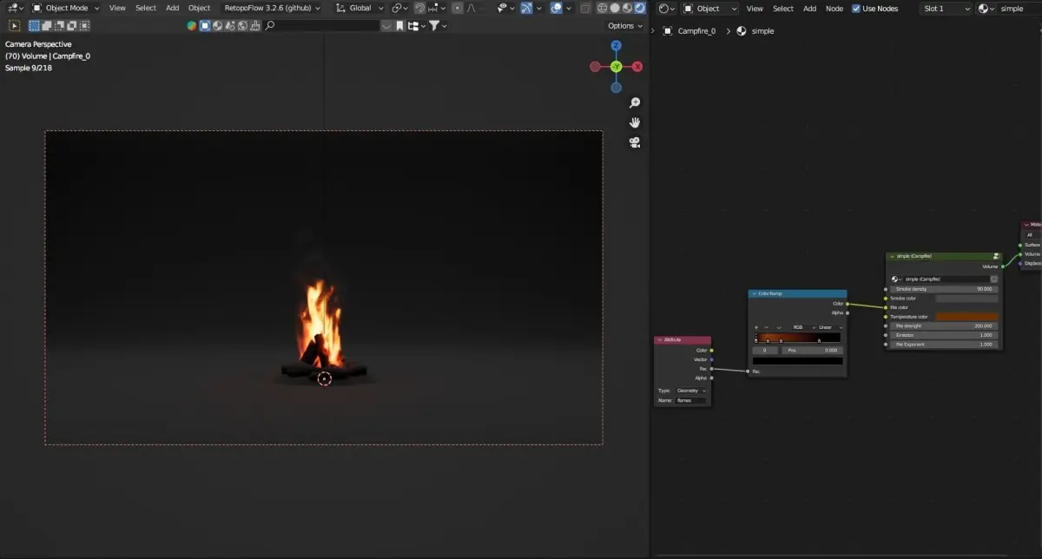
Task: Click the blue Z axis on navigation gizmo
Action: point(616,46)
